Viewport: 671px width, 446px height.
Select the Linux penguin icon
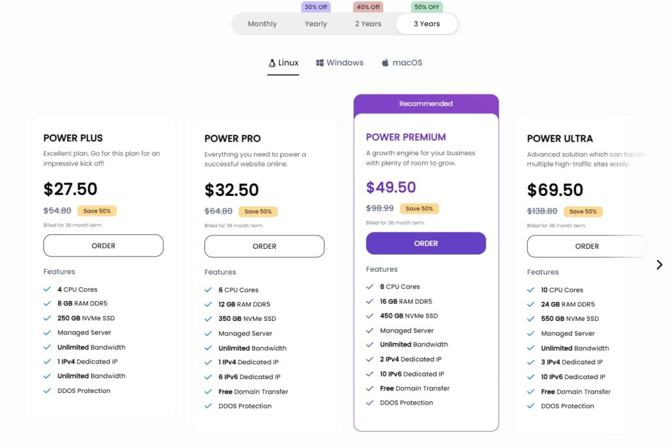click(271, 62)
